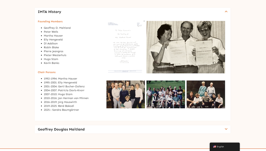Click the 2010-2016: Jan Herman van Minnen entry
Image resolution: width=266 pixels, height=151 pixels.
[x=66, y=98]
